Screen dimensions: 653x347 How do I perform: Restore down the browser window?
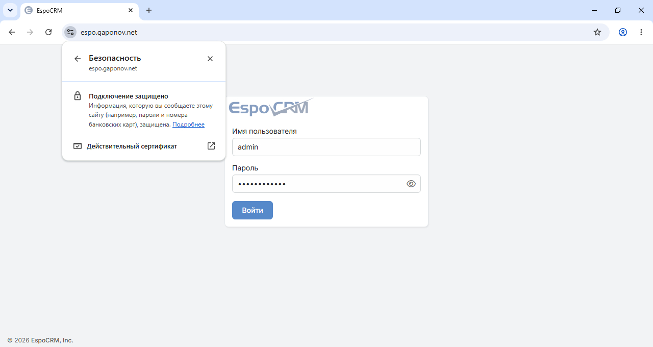(x=618, y=10)
